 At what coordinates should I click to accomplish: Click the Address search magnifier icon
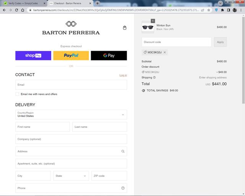[123, 151]
